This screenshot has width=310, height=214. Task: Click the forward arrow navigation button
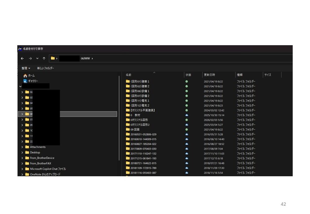click(x=30, y=58)
